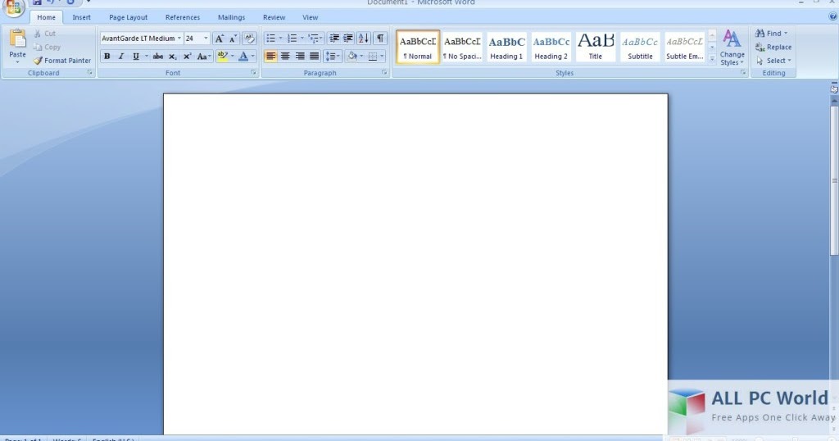This screenshot has height=441, width=839.
Task: Open the font name dropdown AvantGarde LT Medium
Action: point(179,39)
